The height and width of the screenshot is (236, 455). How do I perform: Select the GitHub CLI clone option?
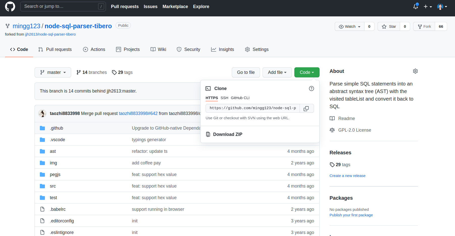pos(240,98)
